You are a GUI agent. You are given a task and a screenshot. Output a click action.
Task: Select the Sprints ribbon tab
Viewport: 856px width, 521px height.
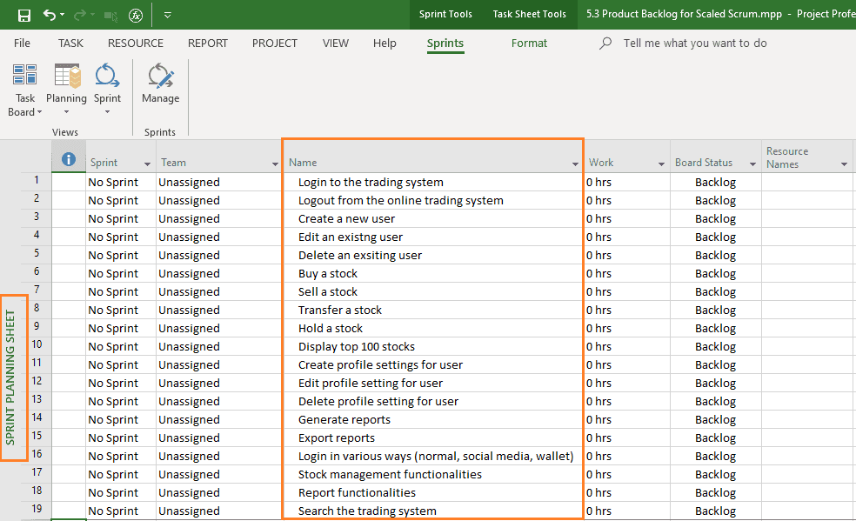(445, 43)
